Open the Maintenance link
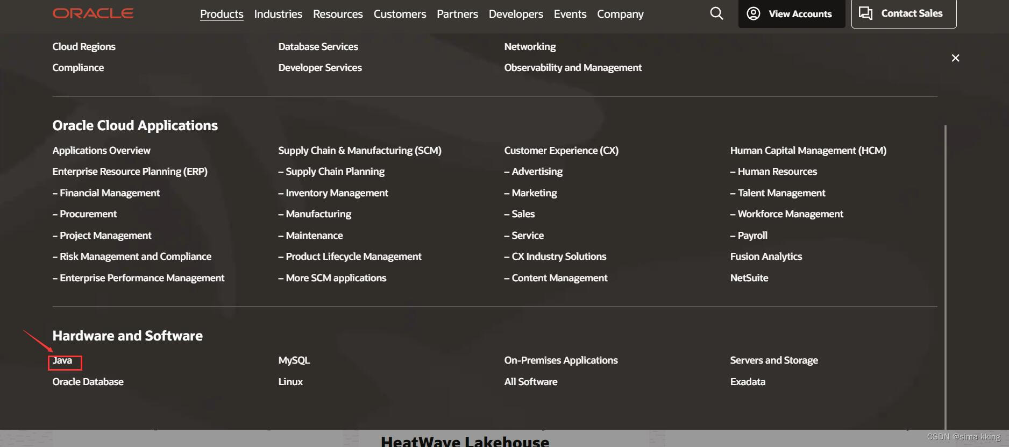The height and width of the screenshot is (447, 1009). pos(310,236)
